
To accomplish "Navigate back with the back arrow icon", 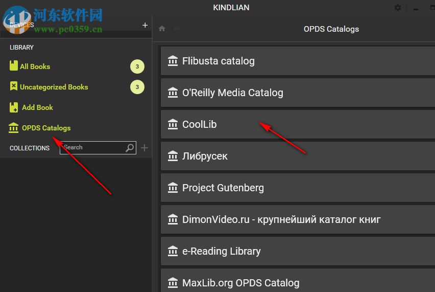I will (x=177, y=29).
